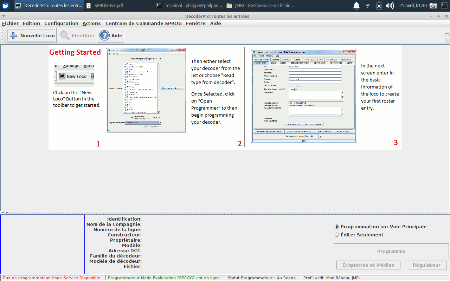Click 'Statut Programmateur : Au Repos' status

coord(262,278)
